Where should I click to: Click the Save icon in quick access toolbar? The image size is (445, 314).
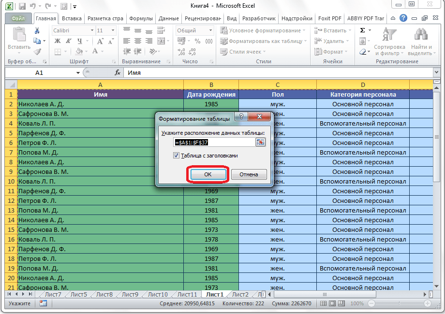pyautogui.click(x=22, y=6)
